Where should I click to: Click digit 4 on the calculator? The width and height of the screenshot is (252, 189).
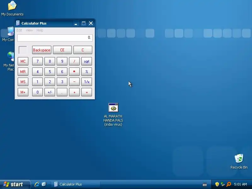pos(37,72)
